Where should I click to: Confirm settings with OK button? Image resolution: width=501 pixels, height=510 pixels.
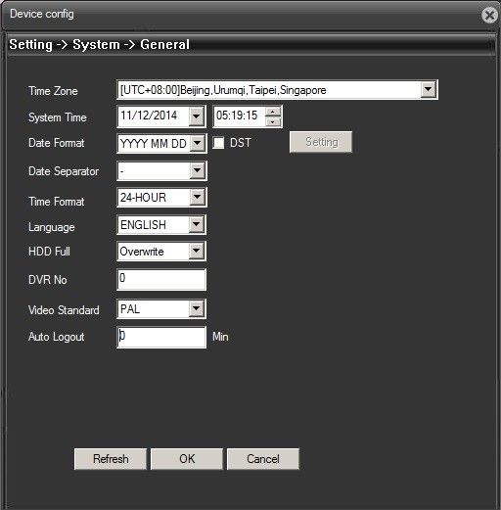click(187, 459)
